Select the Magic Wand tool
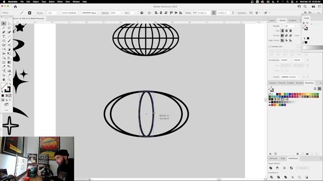The height and width of the screenshot is (181, 323). (4, 28)
